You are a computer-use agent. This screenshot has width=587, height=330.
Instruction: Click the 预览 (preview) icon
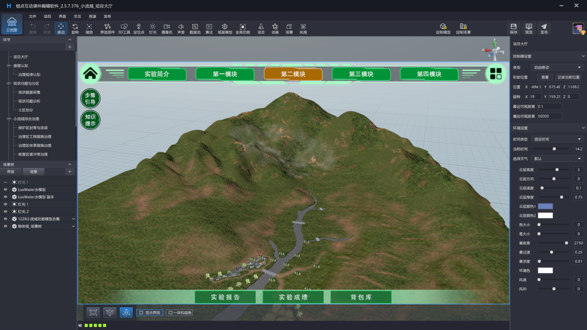click(529, 29)
